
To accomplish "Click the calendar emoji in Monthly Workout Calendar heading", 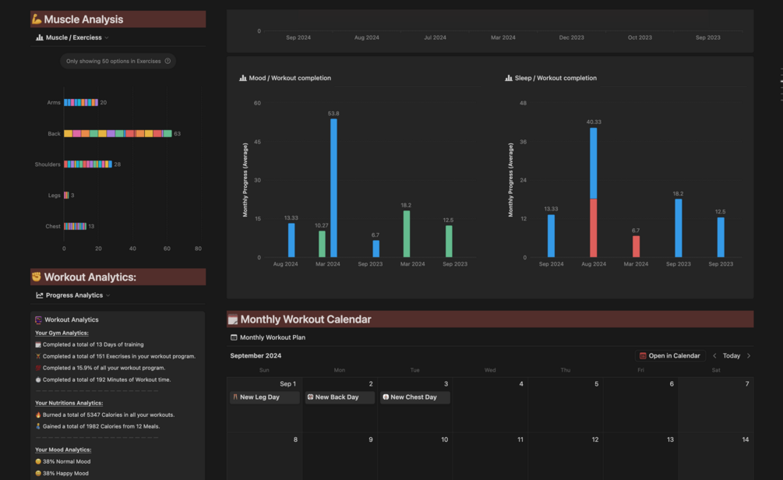I will click(233, 319).
